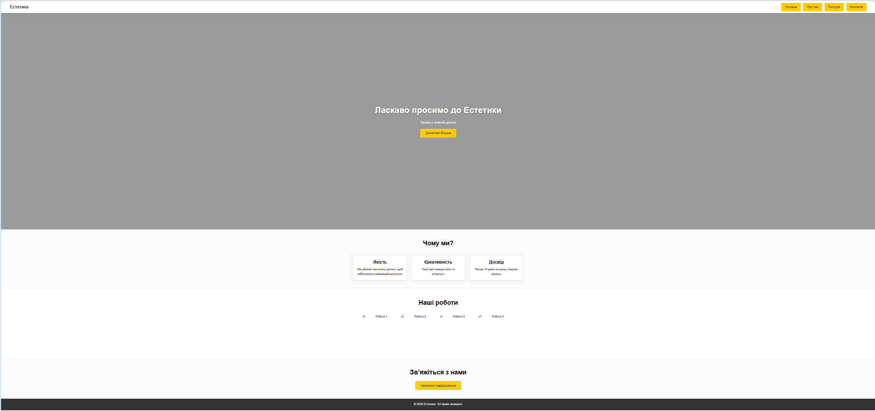Click the Краса у кожній деталі subtitle
The height and width of the screenshot is (411, 875).
pos(438,122)
